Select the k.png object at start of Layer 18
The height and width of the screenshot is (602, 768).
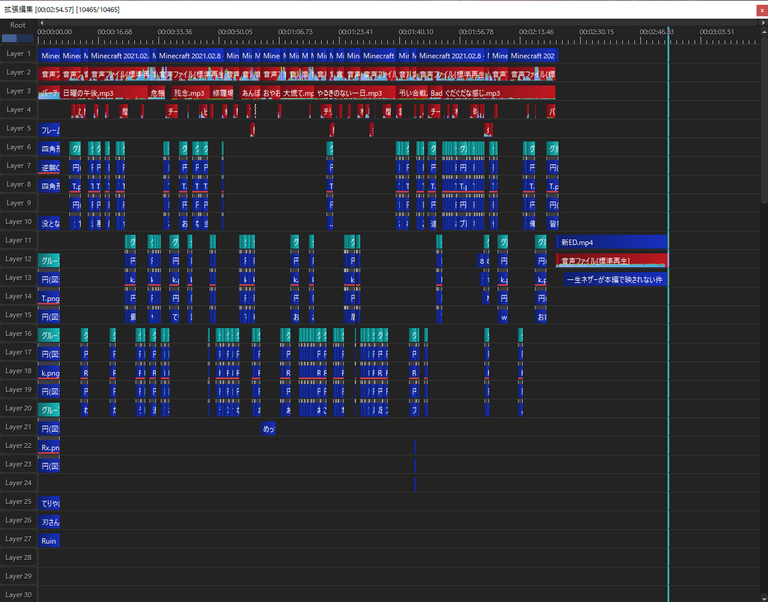coord(49,372)
